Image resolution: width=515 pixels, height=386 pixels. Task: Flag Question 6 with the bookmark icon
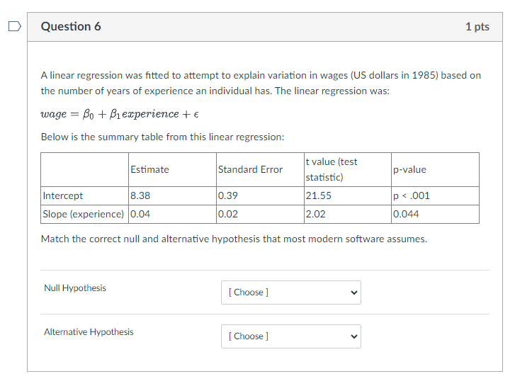pos(15,26)
